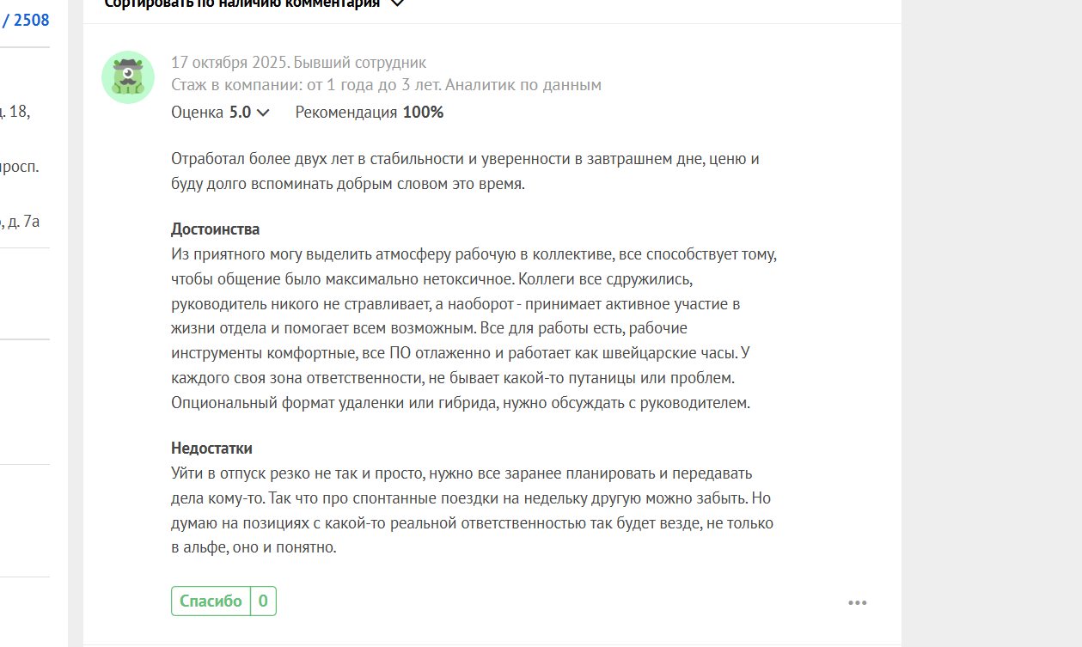Open the reviewer's green monster avatar
Screen dimensions: 1082x647
[x=128, y=77]
